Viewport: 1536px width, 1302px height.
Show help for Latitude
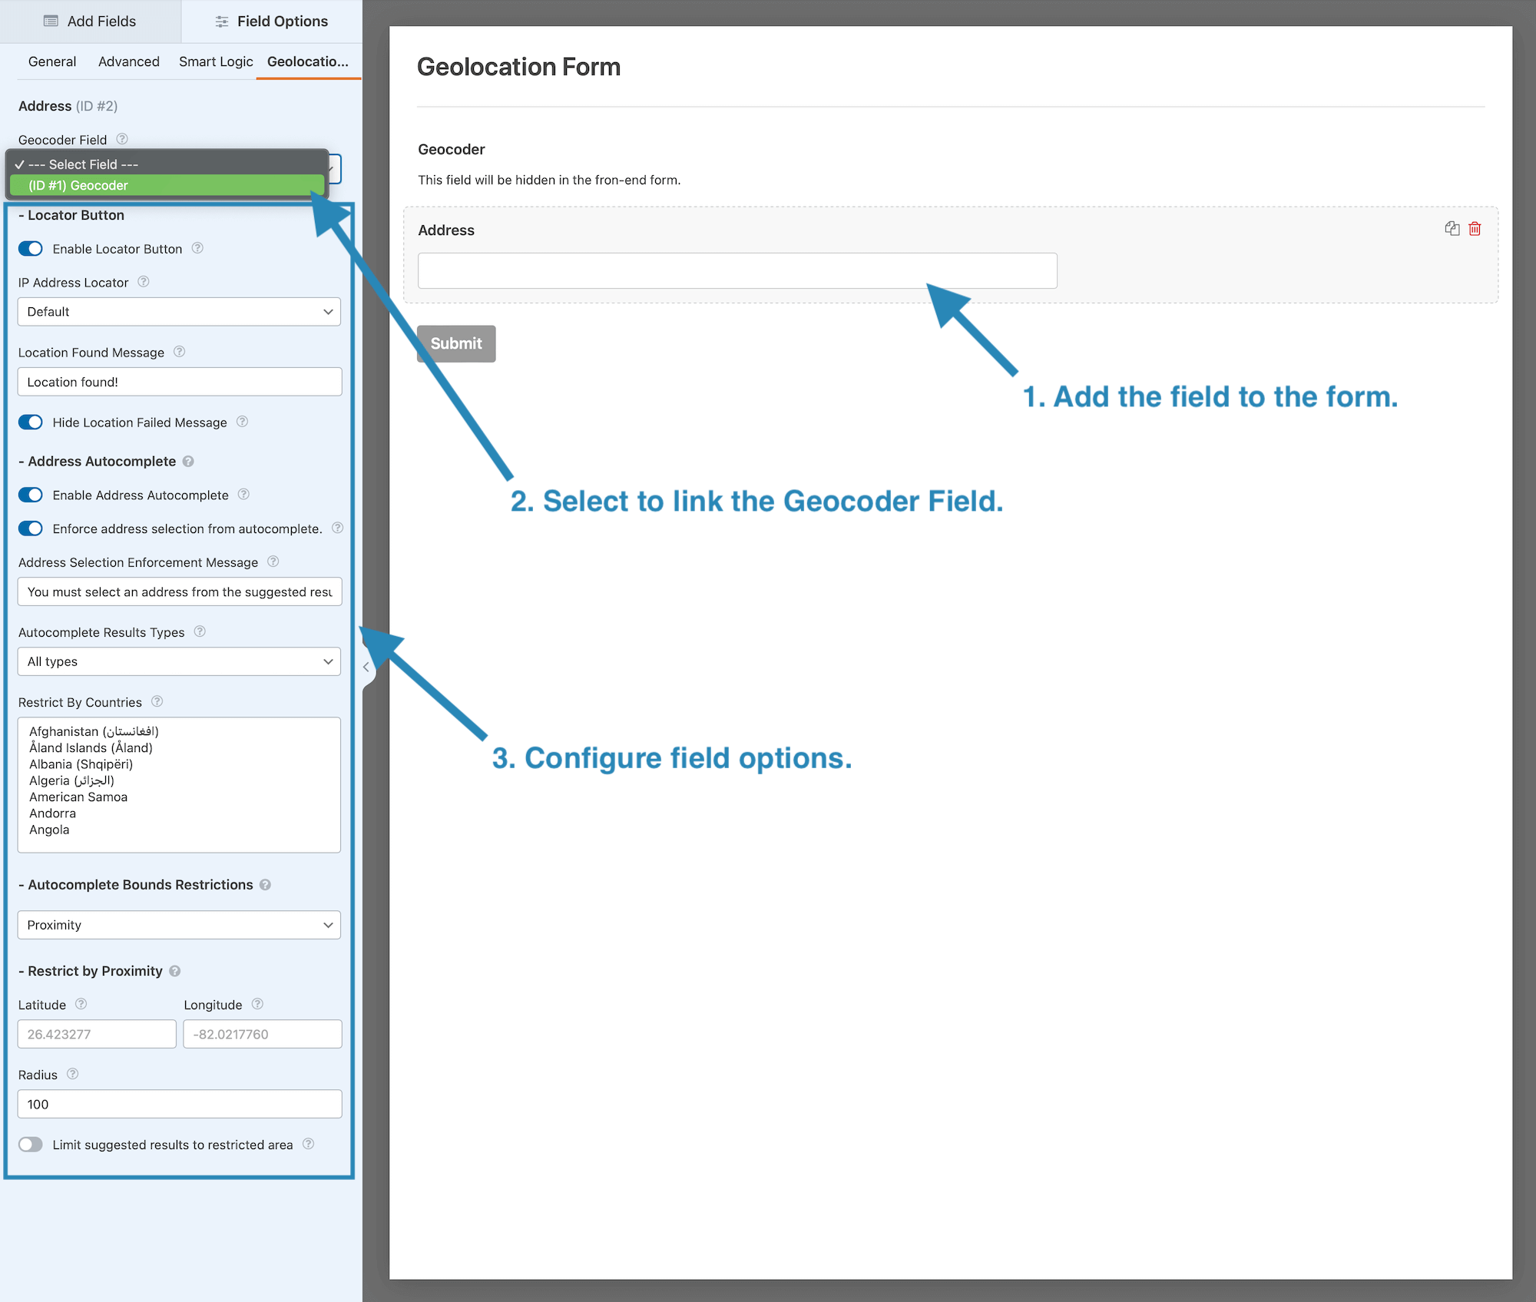tap(81, 1004)
